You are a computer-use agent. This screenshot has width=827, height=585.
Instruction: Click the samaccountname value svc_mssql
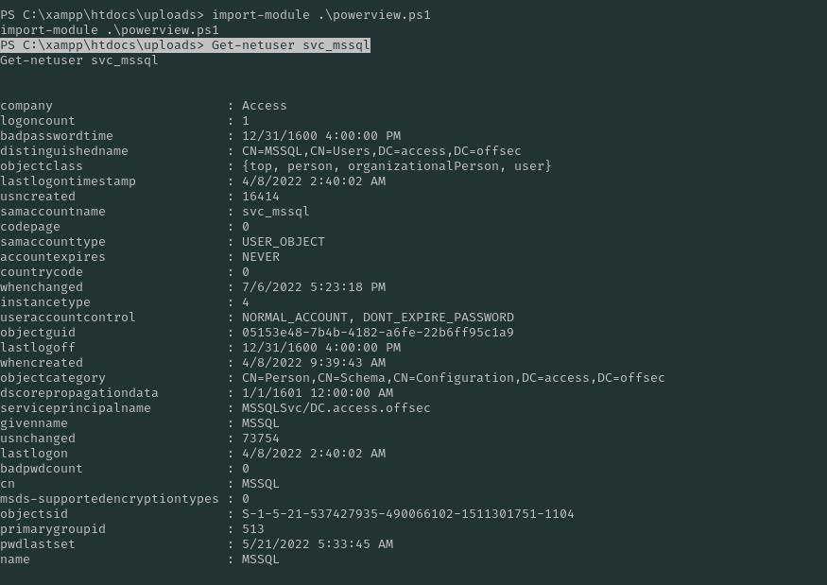pyautogui.click(x=275, y=212)
